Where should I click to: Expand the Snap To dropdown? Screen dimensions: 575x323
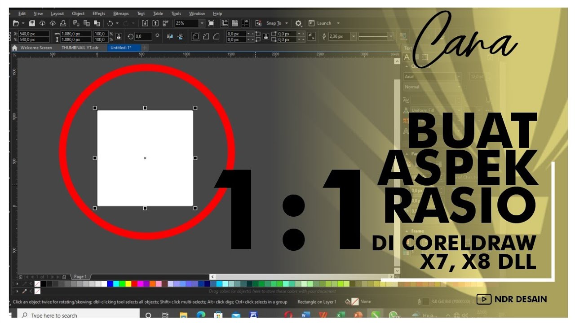(x=287, y=23)
